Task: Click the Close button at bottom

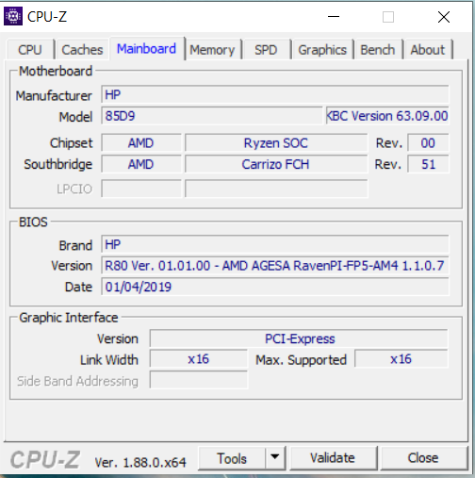Action: click(x=423, y=457)
